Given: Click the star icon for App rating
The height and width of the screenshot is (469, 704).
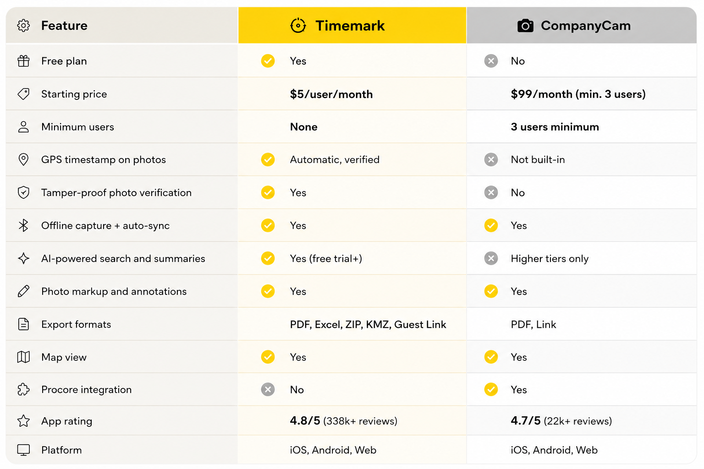Looking at the screenshot, I should click(x=23, y=421).
